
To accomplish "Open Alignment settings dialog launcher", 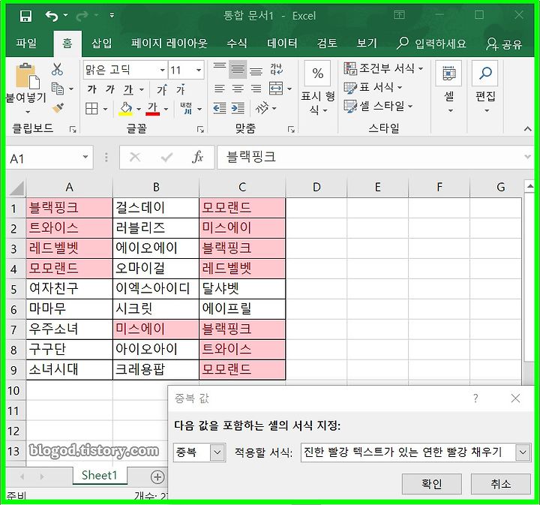I will [291, 130].
